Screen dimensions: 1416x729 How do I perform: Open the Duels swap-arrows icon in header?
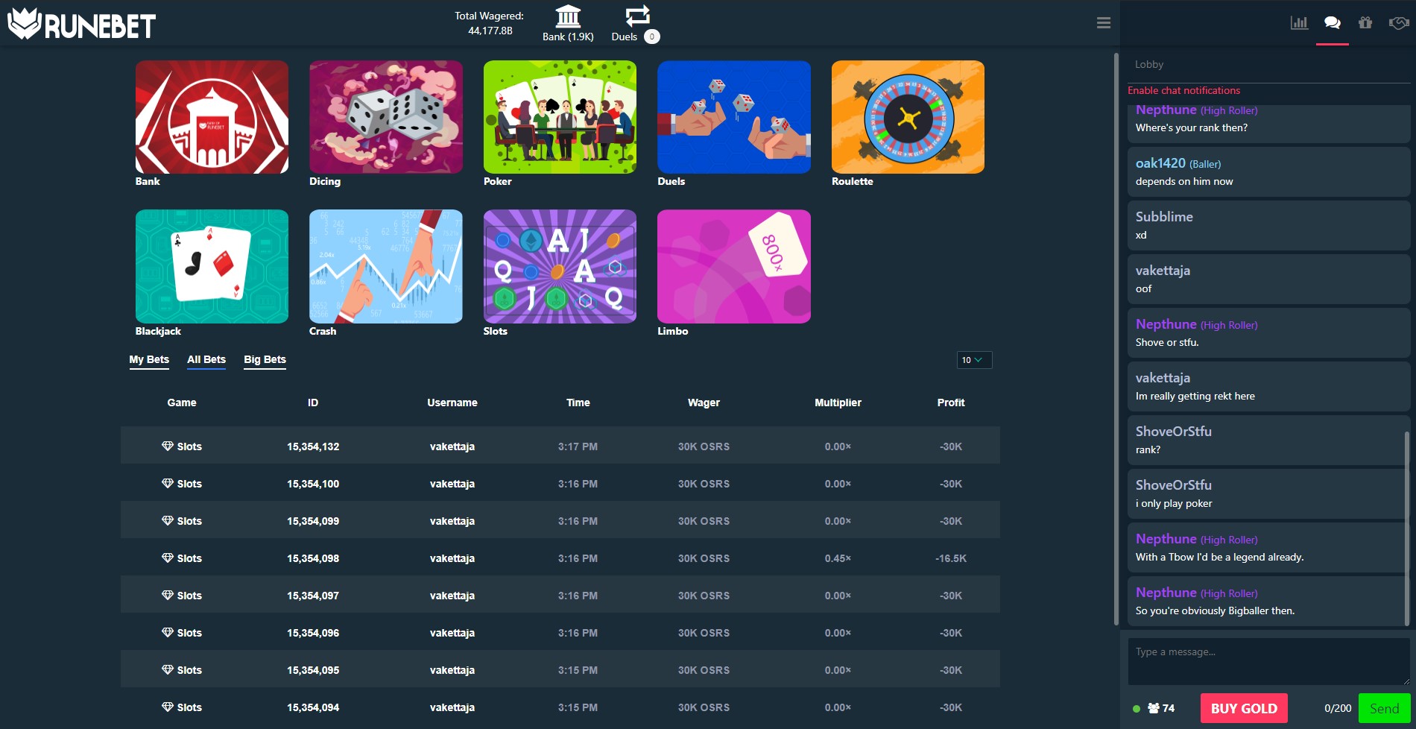pyautogui.click(x=638, y=16)
